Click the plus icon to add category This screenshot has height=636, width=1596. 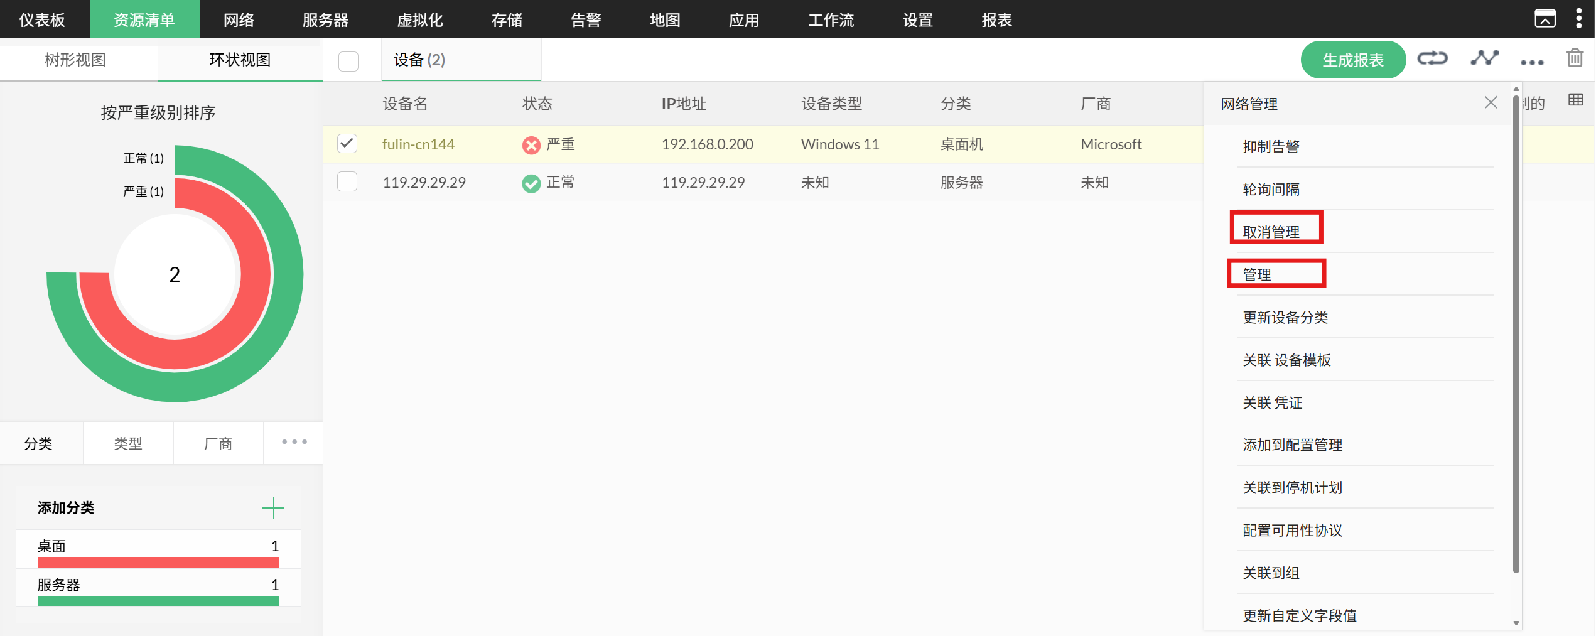pyautogui.click(x=273, y=507)
